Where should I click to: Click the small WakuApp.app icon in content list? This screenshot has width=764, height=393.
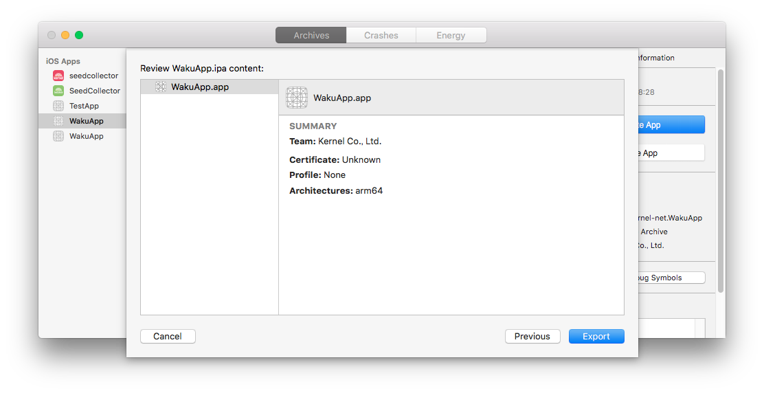pos(161,87)
